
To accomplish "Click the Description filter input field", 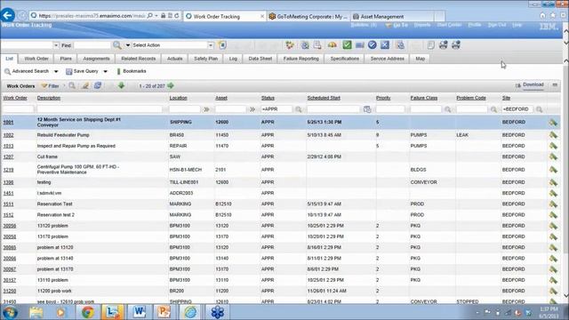I will 100,109.
